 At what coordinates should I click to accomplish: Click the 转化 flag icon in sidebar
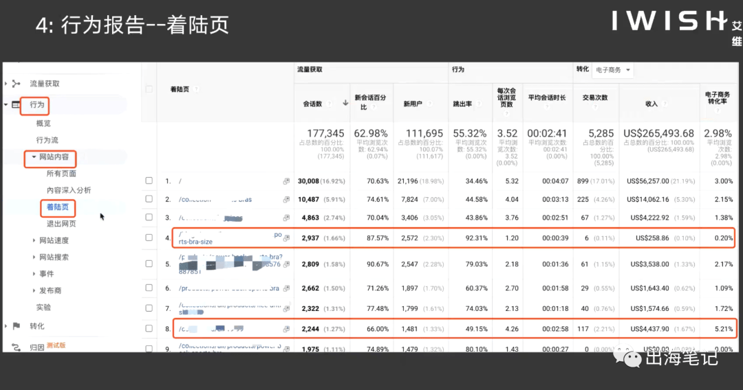pyautogui.click(x=17, y=325)
